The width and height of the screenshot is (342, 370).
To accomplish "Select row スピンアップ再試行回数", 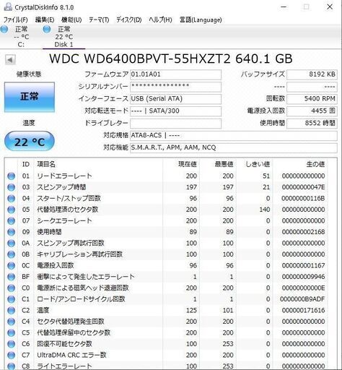I will tap(166, 244).
